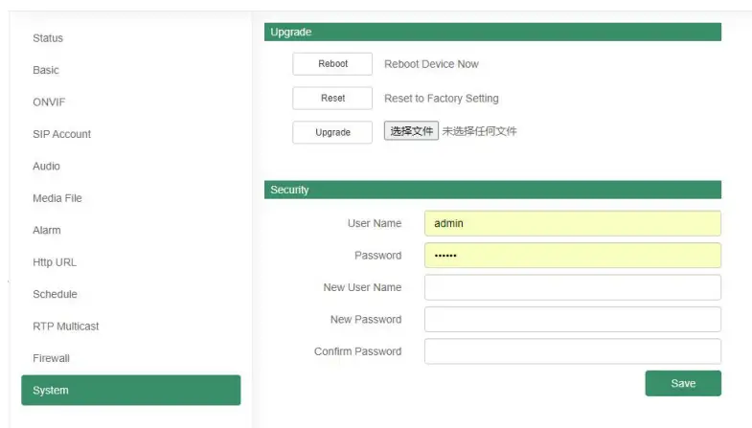Open the Alarm settings page
Image resolution: width=752 pixels, height=428 pixels.
(47, 231)
